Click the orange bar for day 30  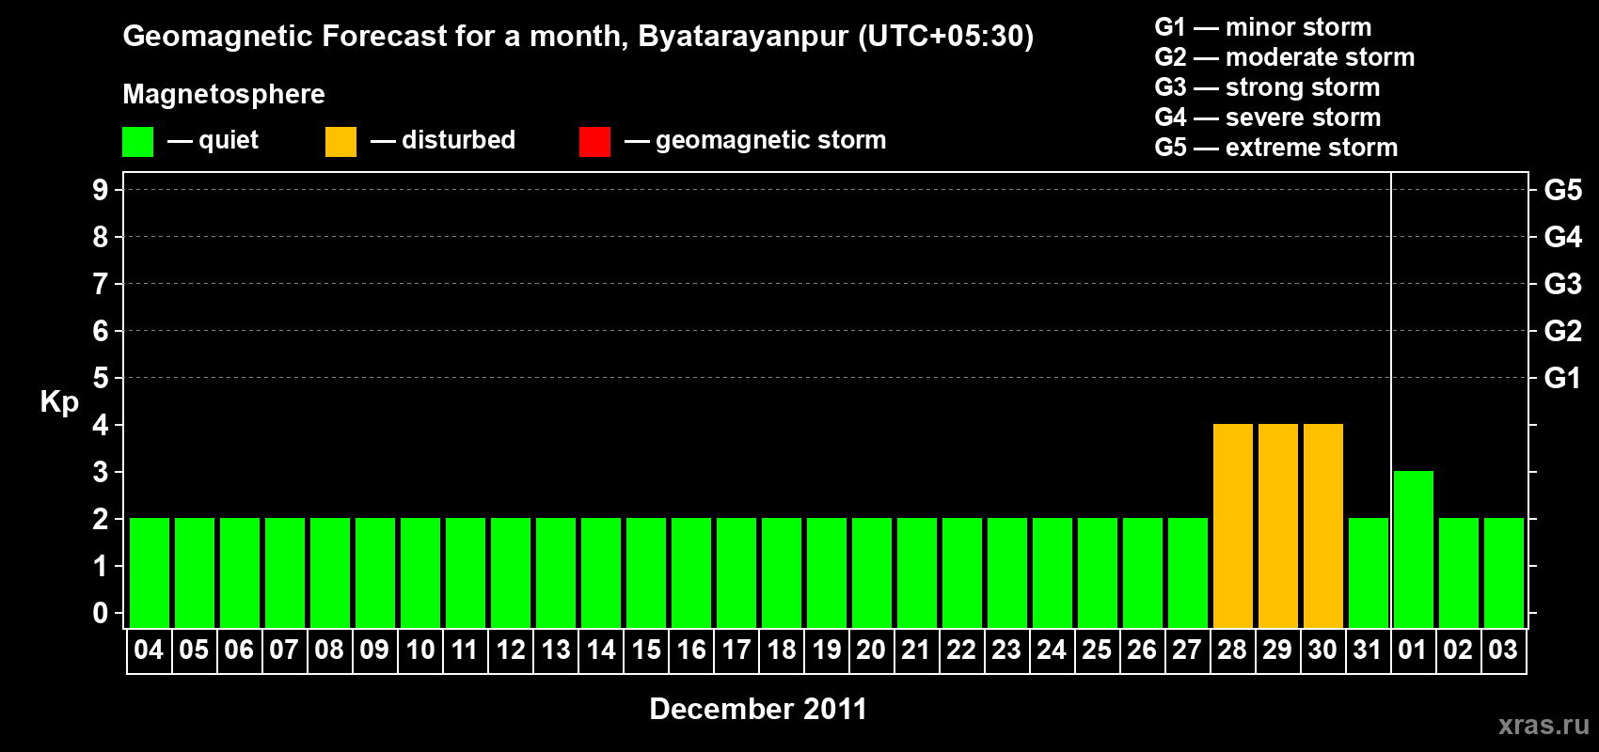coord(1323,525)
